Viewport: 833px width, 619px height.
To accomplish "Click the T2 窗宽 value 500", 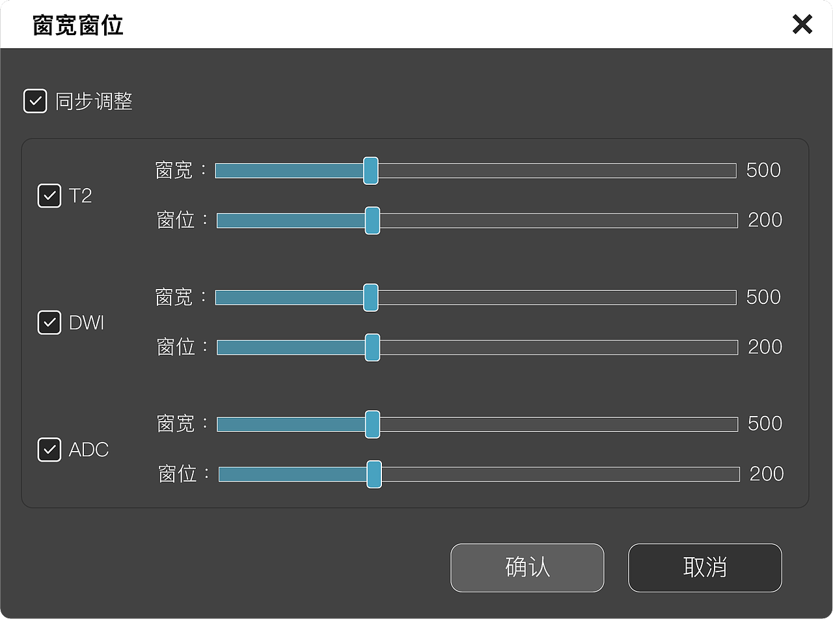I will click(x=763, y=171).
